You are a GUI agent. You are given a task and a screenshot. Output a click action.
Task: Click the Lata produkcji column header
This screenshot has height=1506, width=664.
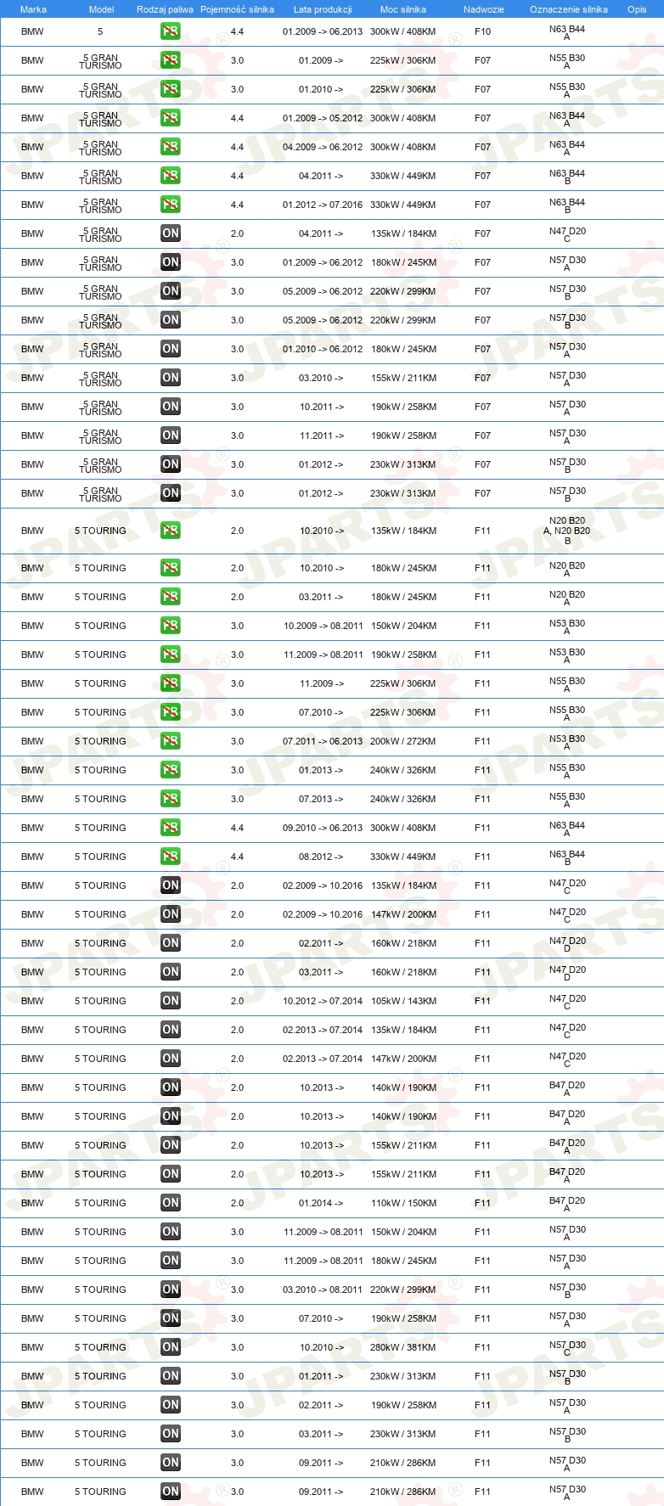(x=323, y=9)
